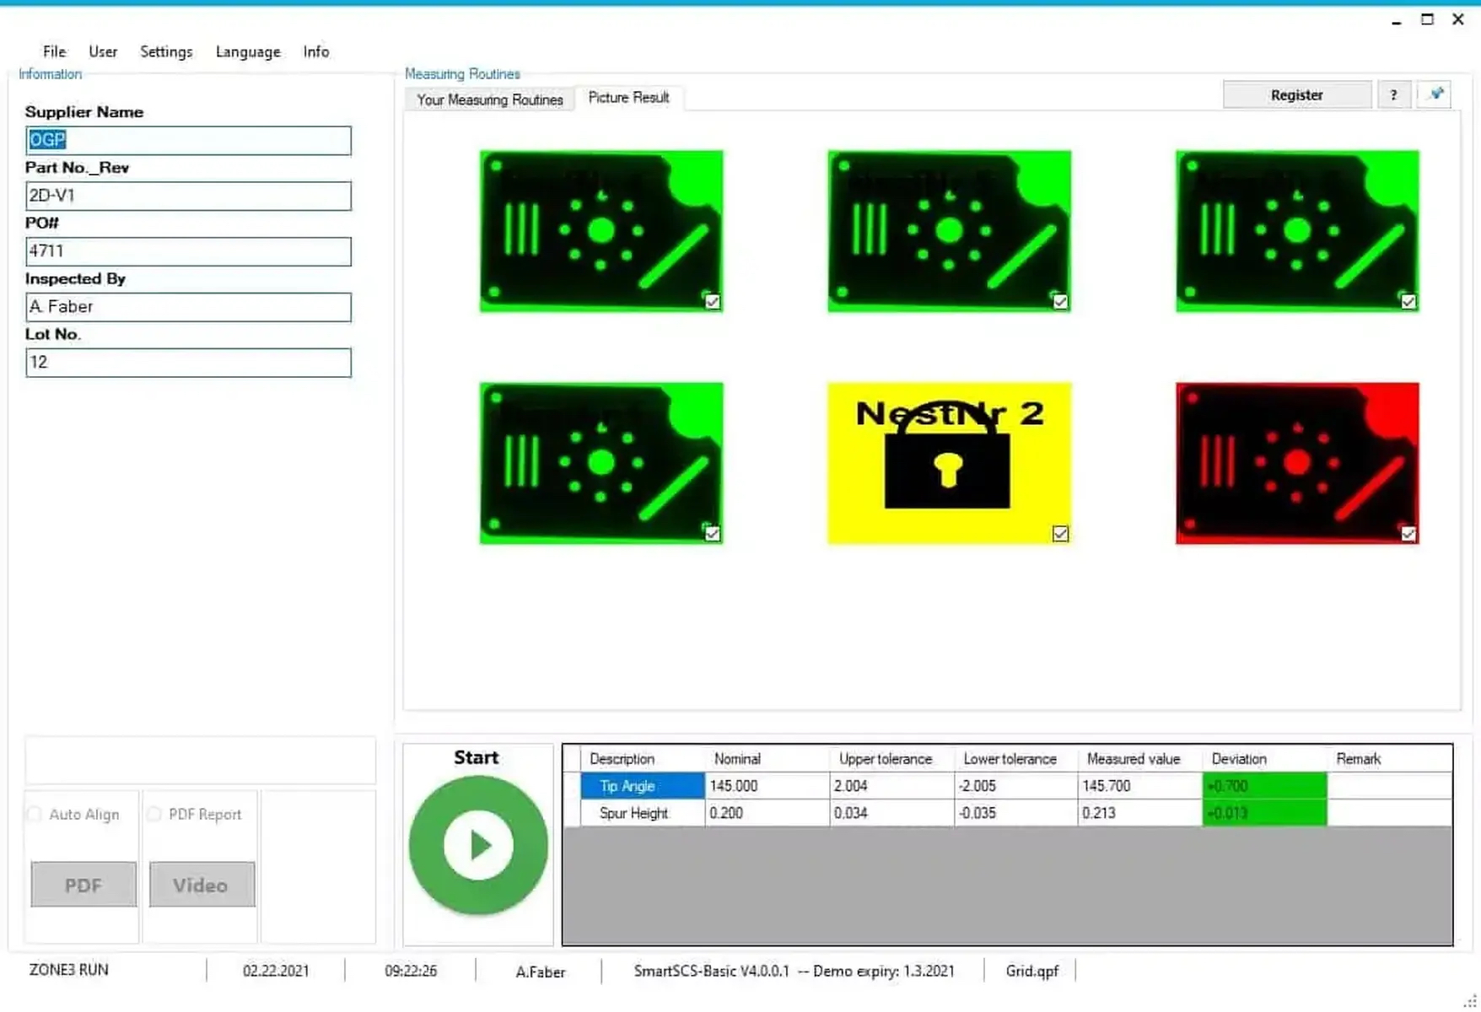The width and height of the screenshot is (1481, 1012).
Task: Click the top-left green part thumbnail
Action: [600, 231]
